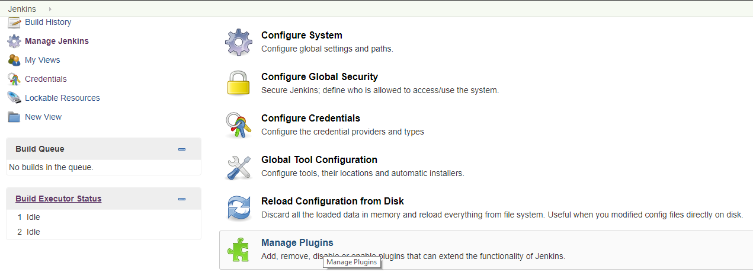Click the Build History notepad icon

tap(14, 23)
